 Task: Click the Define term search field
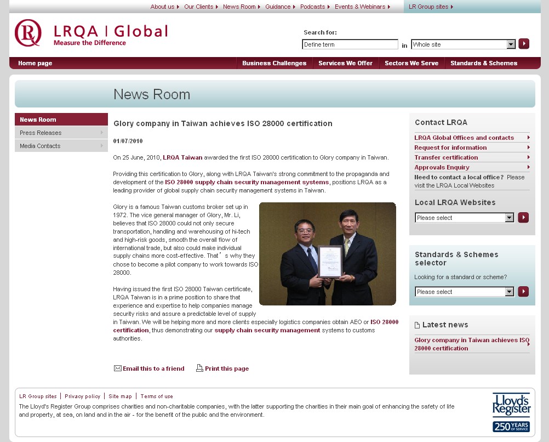[350, 44]
